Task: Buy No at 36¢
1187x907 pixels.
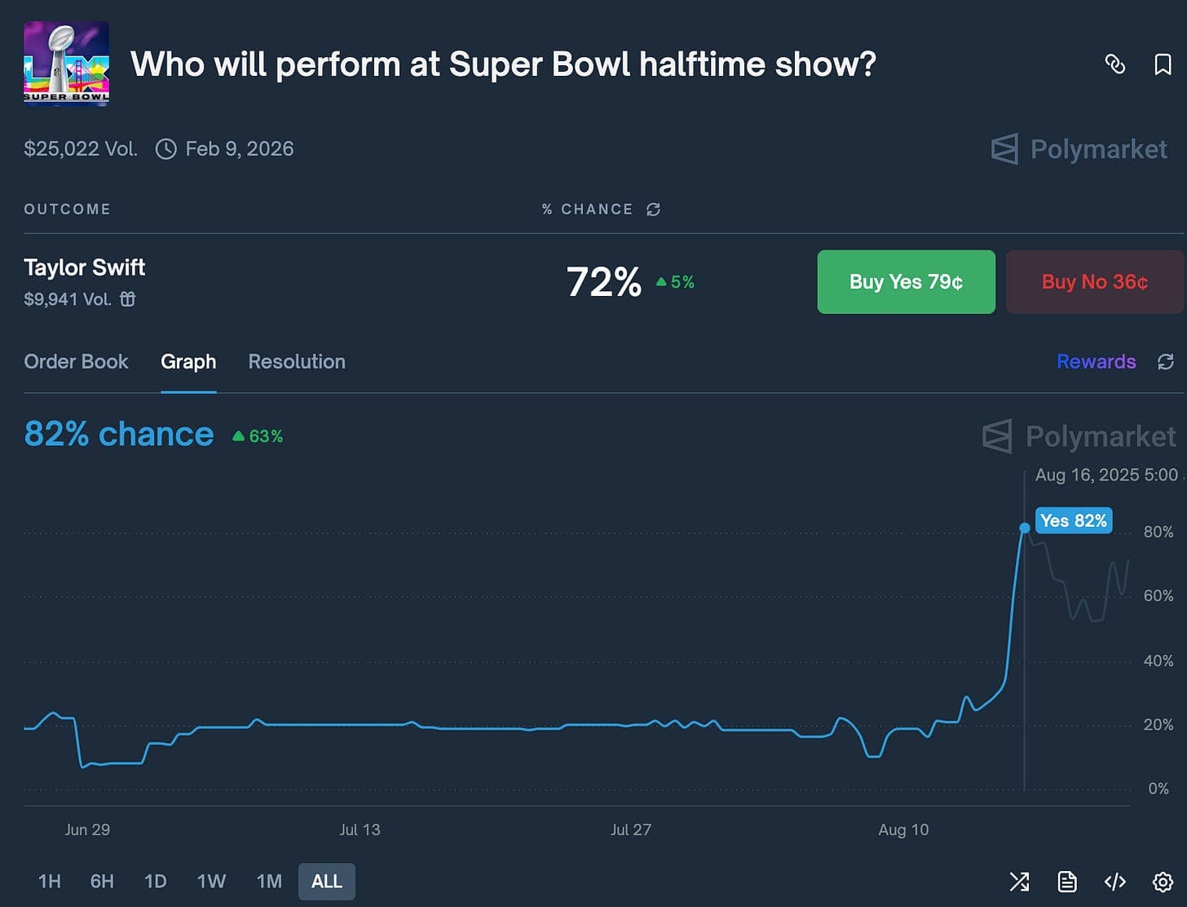Action: tap(1095, 281)
